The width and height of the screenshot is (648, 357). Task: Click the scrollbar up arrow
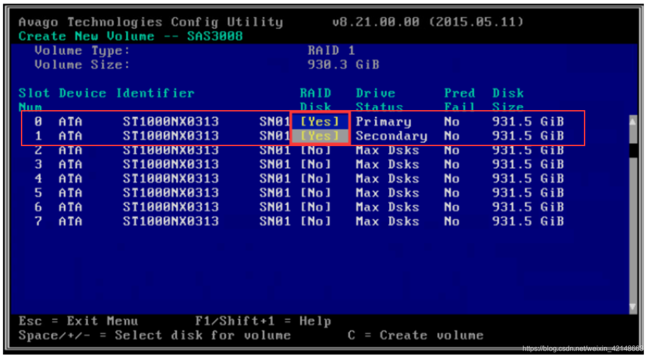[633, 121]
